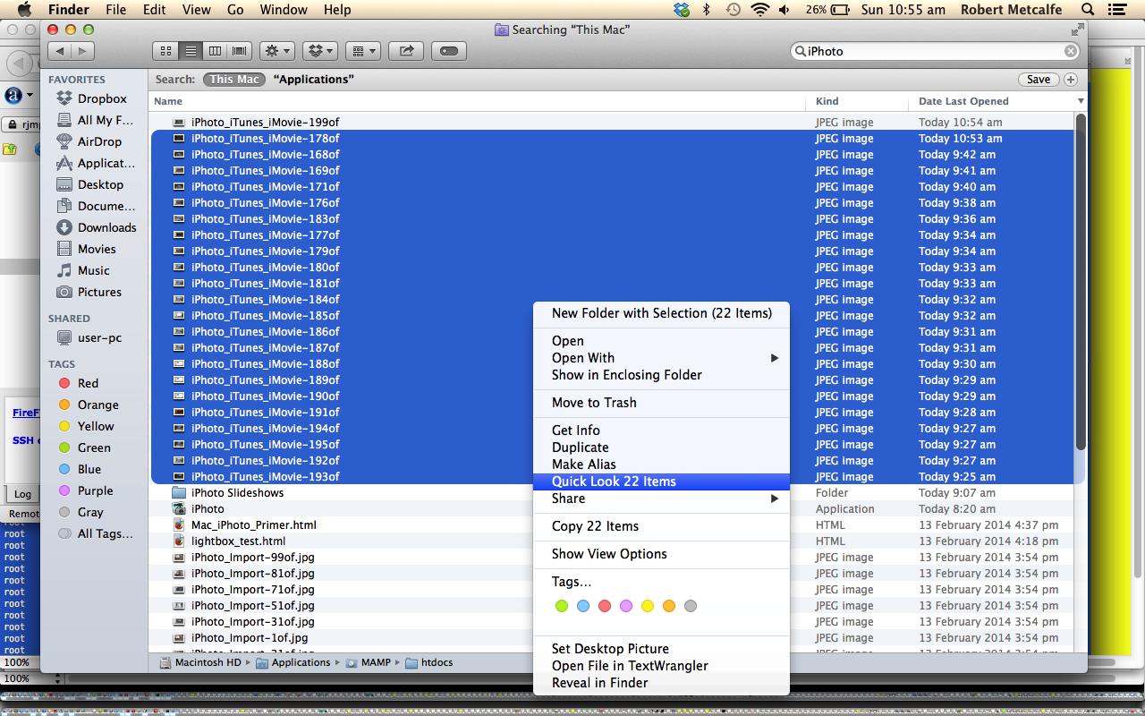Open the Dropbox toolbar dropdown
The height and width of the screenshot is (716, 1145).
point(320,51)
